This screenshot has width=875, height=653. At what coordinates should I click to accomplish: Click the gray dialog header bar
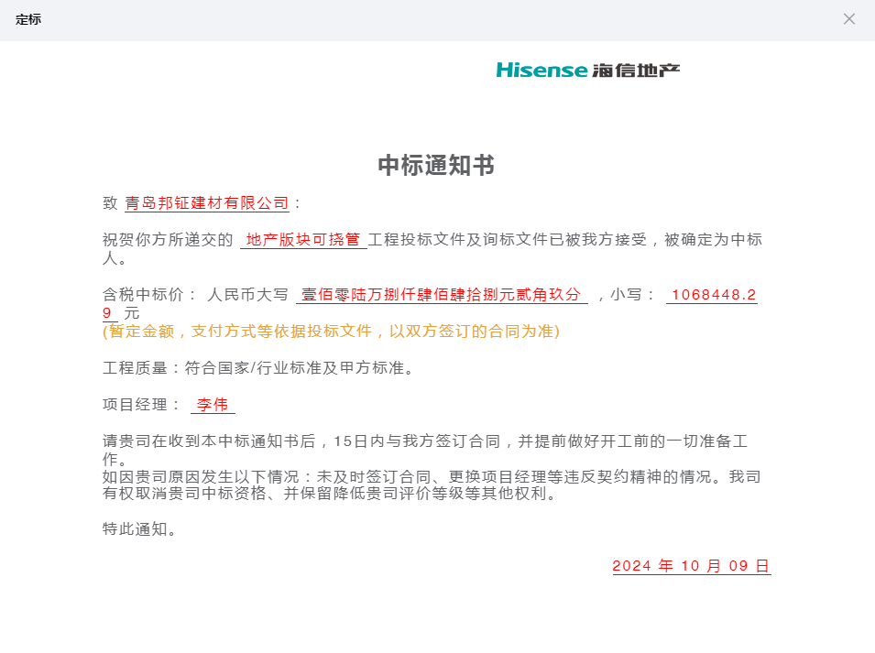pos(437,19)
